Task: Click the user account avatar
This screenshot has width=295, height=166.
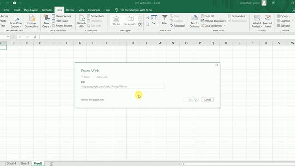Action: point(264,3)
